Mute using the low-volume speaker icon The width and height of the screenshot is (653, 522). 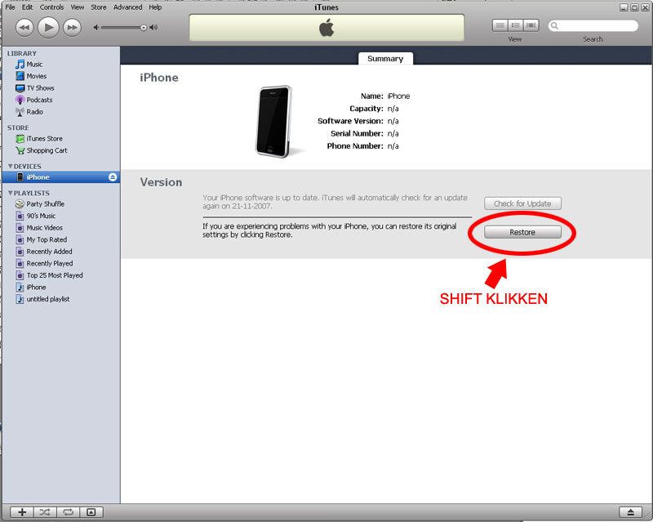[x=96, y=28]
